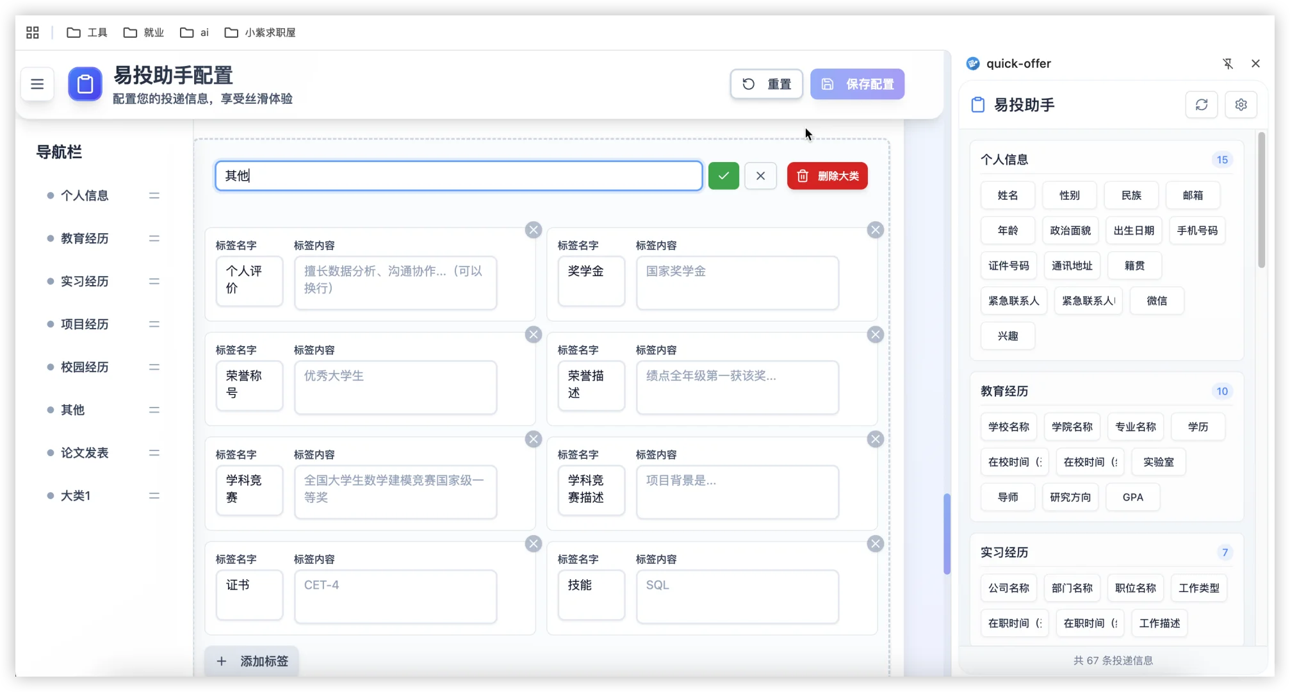The width and height of the screenshot is (1290, 692).
Task: Click drag handle next to 教育经历
Action: pyautogui.click(x=154, y=238)
